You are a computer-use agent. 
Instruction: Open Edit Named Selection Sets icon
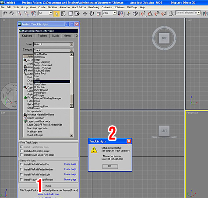[172, 14]
